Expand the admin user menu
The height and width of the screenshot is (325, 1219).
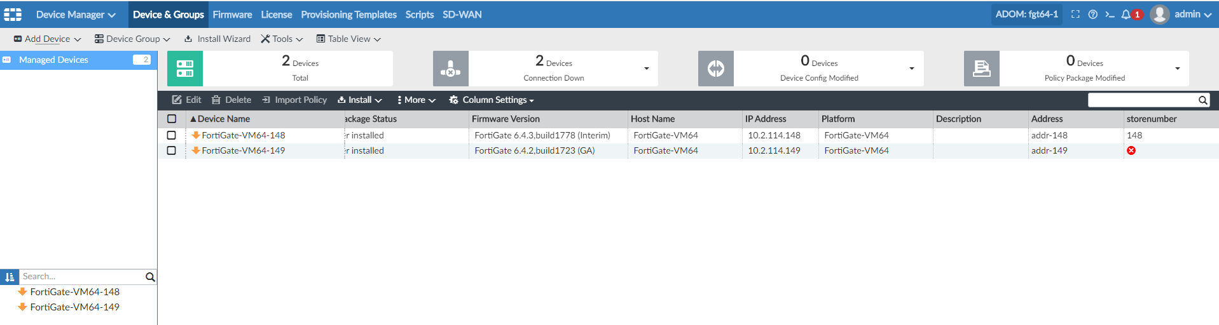pyautogui.click(x=1181, y=14)
